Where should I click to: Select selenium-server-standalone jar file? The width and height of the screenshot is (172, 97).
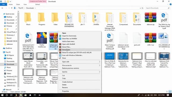(123, 38)
